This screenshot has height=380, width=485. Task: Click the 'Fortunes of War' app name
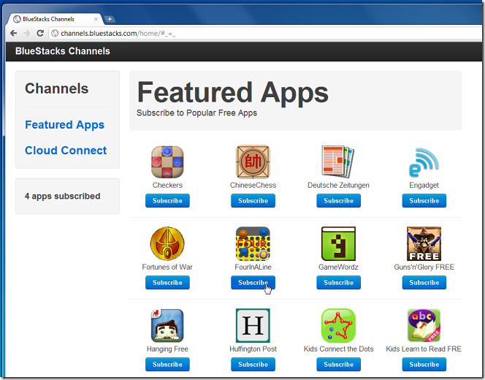167,267
